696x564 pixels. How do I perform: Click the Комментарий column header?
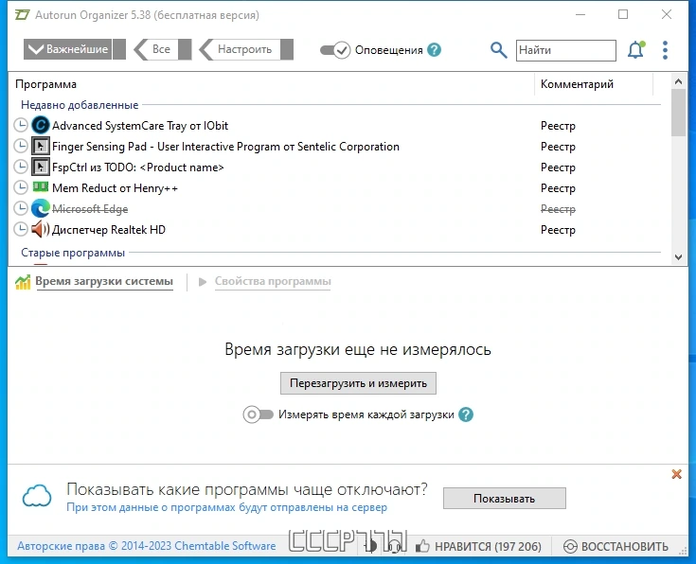577,84
